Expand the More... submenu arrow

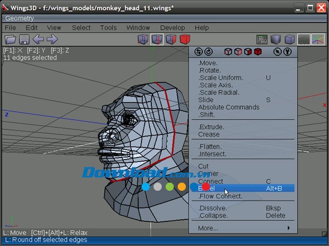289,228
